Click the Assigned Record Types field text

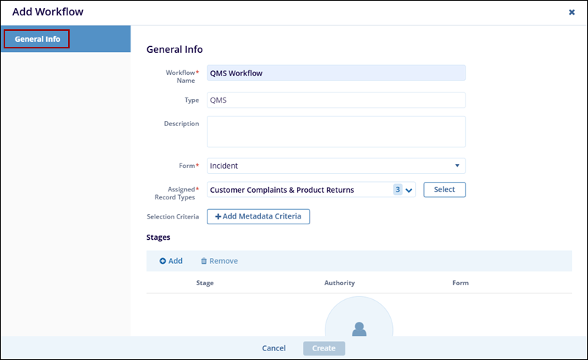click(282, 190)
